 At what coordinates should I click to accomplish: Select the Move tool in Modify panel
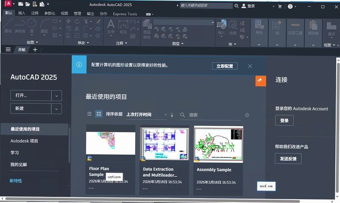(68, 21)
